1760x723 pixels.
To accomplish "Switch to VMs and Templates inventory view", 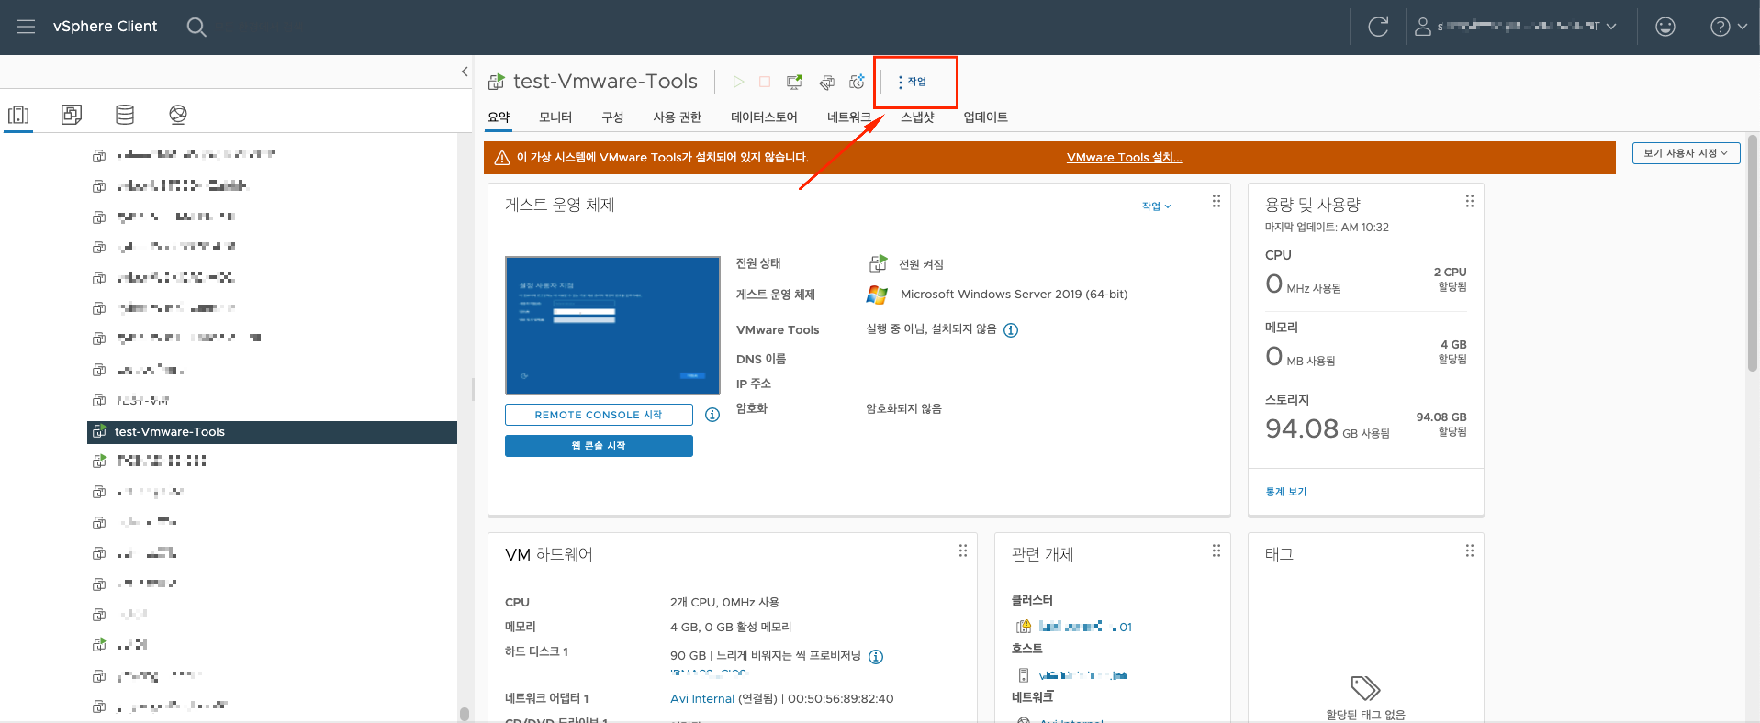I will (x=72, y=115).
